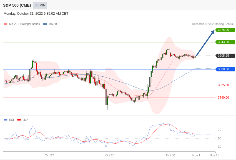Image resolution: width=236 pixels, height=160 pixels.
Task: Click the Oct 27 date axis label
Action: (49, 155)
